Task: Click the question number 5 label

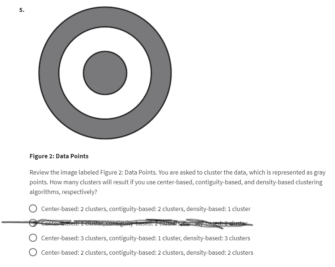Action: pyautogui.click(x=21, y=10)
